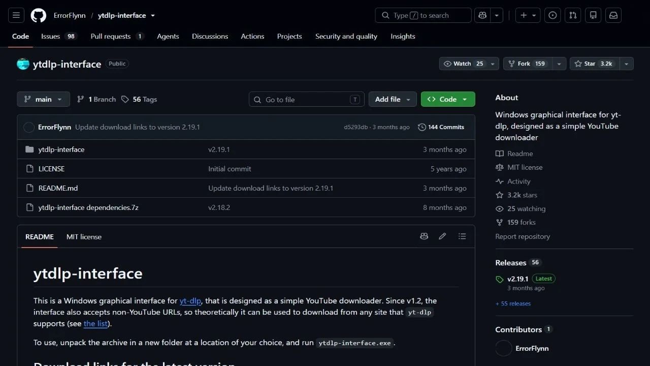Click the Readme book icon in About
Image resolution: width=650 pixels, height=366 pixels.
coord(500,154)
